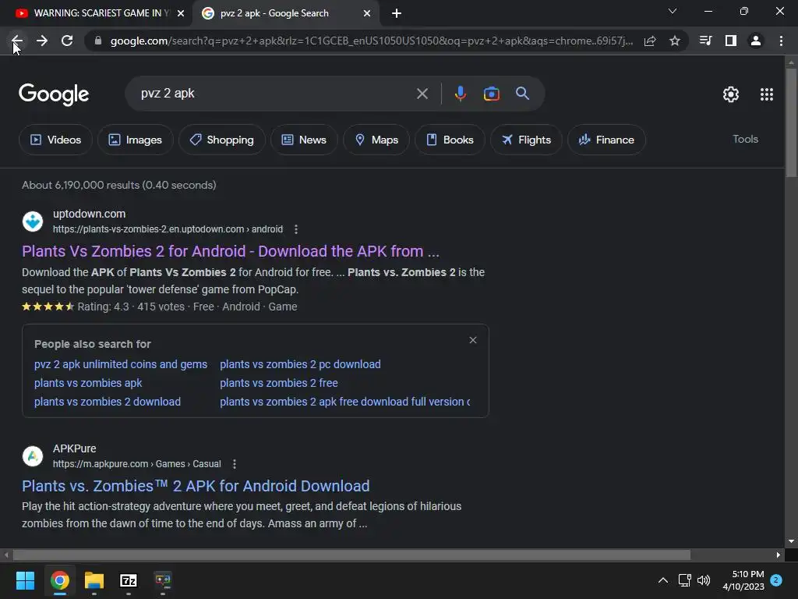Open the Chrome profile icon
798x599 pixels.
(x=756, y=41)
